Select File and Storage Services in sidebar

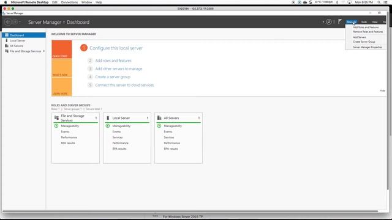point(24,51)
